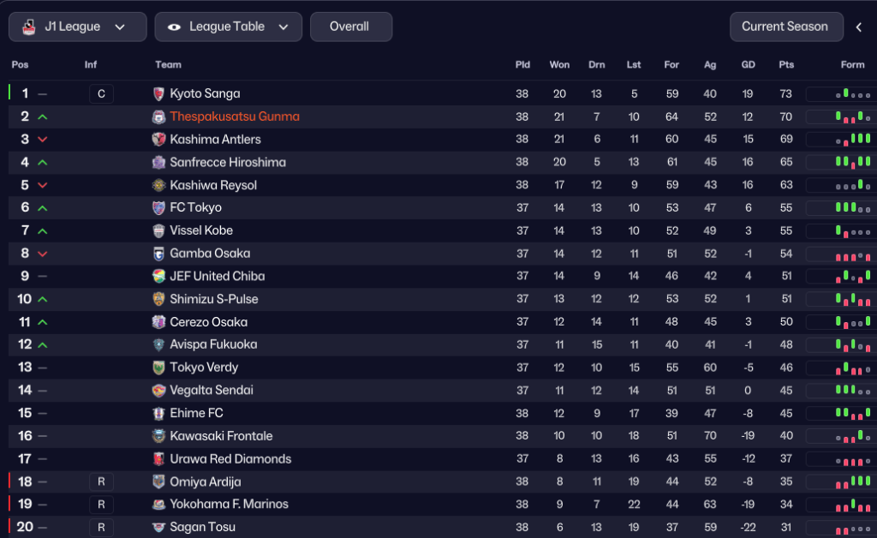Click the Urawa Red Diamonds badge
Image resolution: width=877 pixels, height=538 pixels.
(158, 459)
